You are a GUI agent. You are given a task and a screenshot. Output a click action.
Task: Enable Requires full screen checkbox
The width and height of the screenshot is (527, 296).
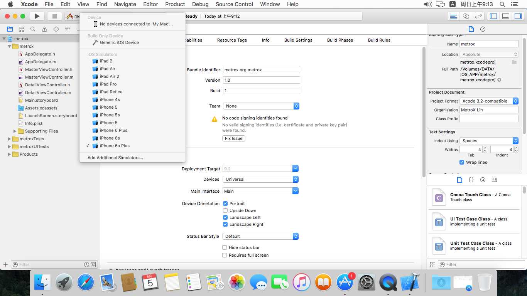tap(225, 255)
